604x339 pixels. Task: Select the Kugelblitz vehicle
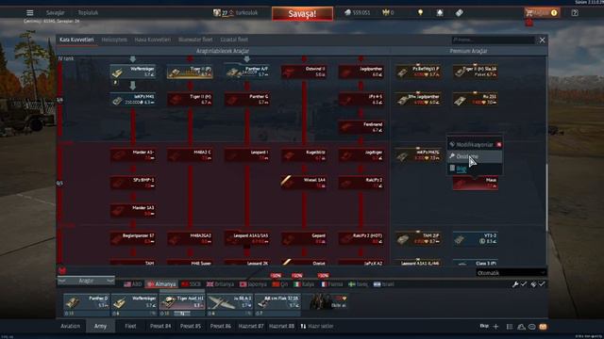(304, 154)
